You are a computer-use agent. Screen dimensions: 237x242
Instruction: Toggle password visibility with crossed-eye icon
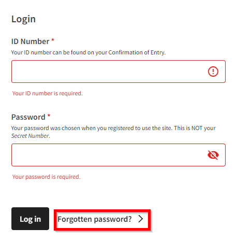[213, 155]
